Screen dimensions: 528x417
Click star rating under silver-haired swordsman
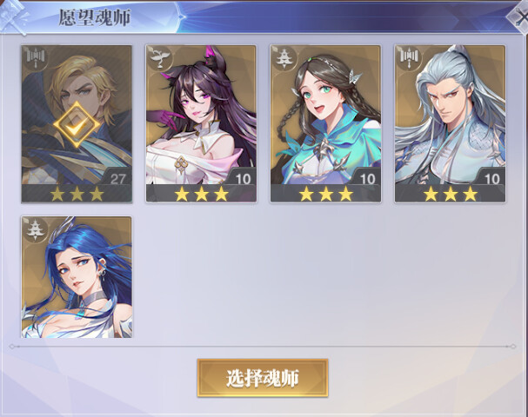point(451,194)
